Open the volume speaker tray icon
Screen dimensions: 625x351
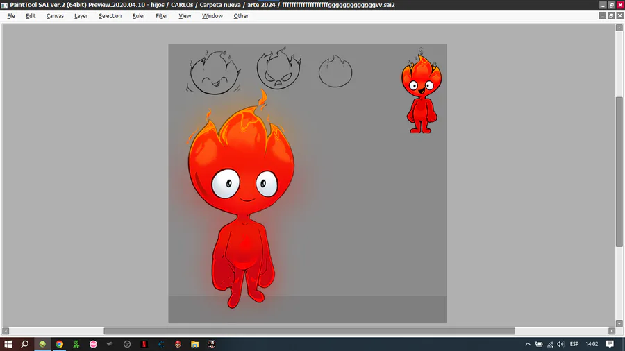(x=561, y=344)
